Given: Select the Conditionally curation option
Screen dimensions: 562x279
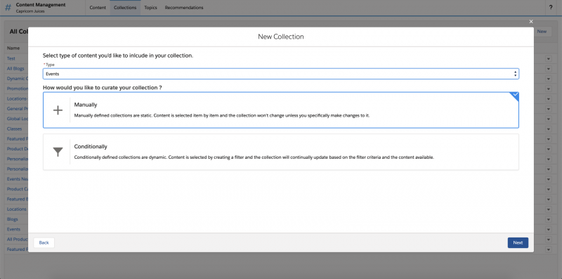Looking at the screenshot, I should (x=280, y=152).
